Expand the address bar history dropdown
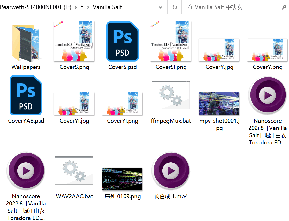This screenshot has width=289, height=221. (161, 7)
